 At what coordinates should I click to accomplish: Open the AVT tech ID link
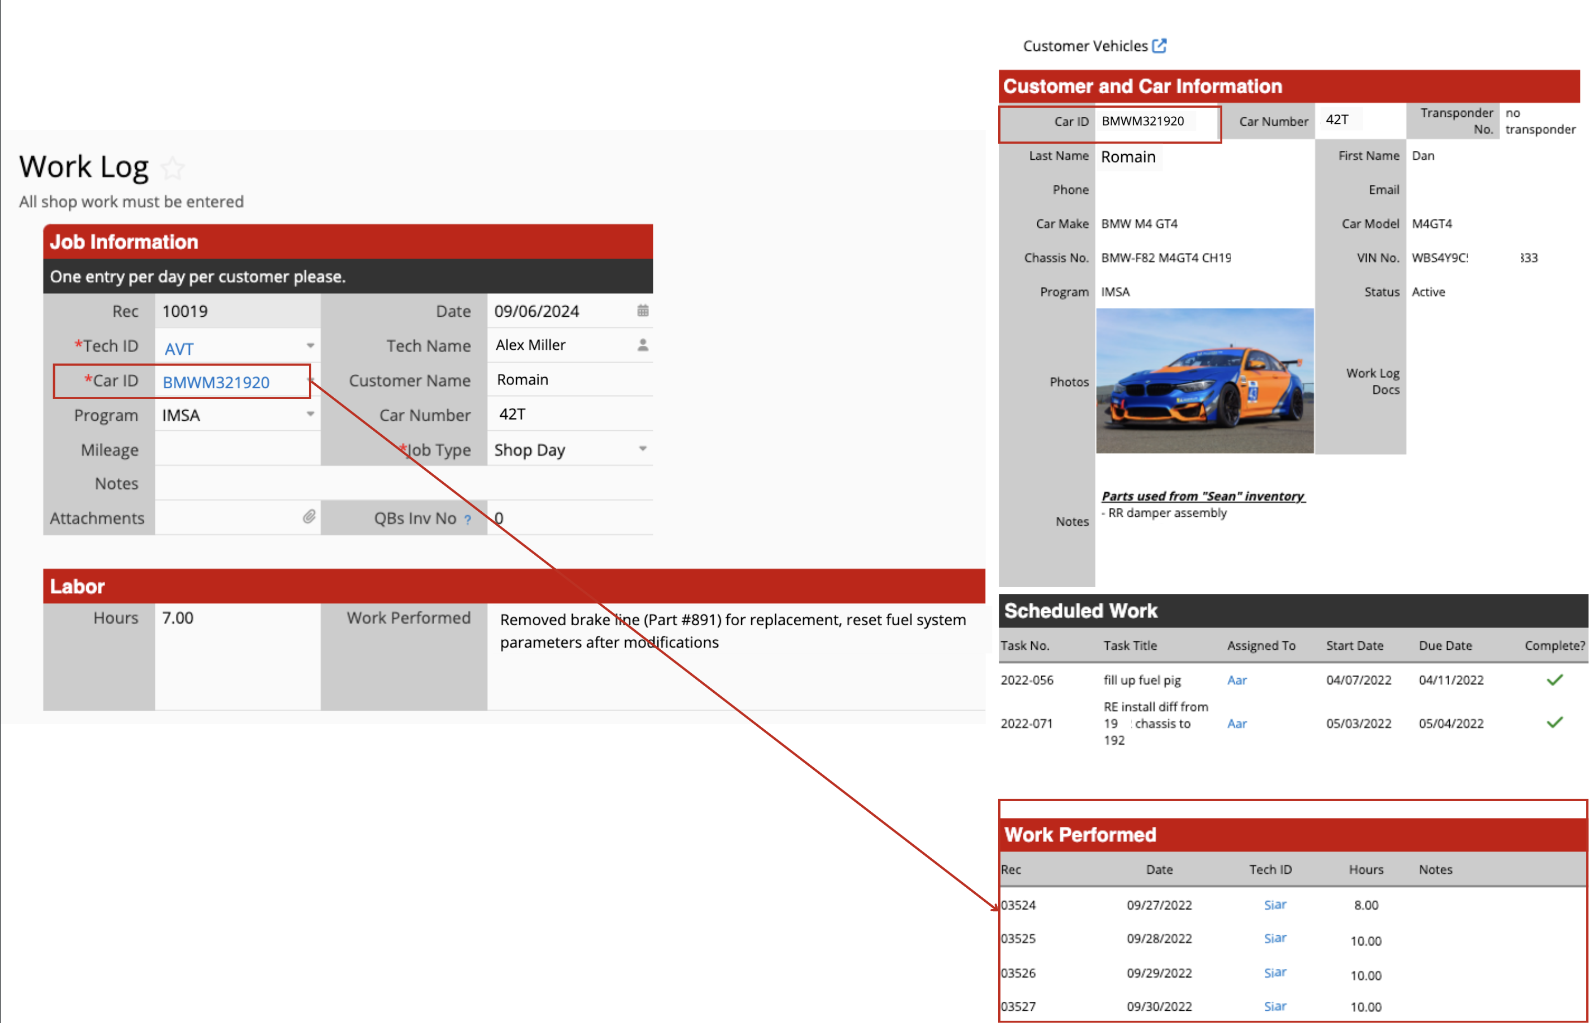[179, 349]
